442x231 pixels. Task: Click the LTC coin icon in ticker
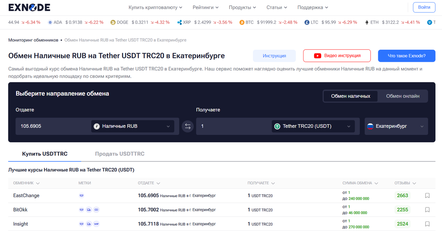[x=307, y=22]
